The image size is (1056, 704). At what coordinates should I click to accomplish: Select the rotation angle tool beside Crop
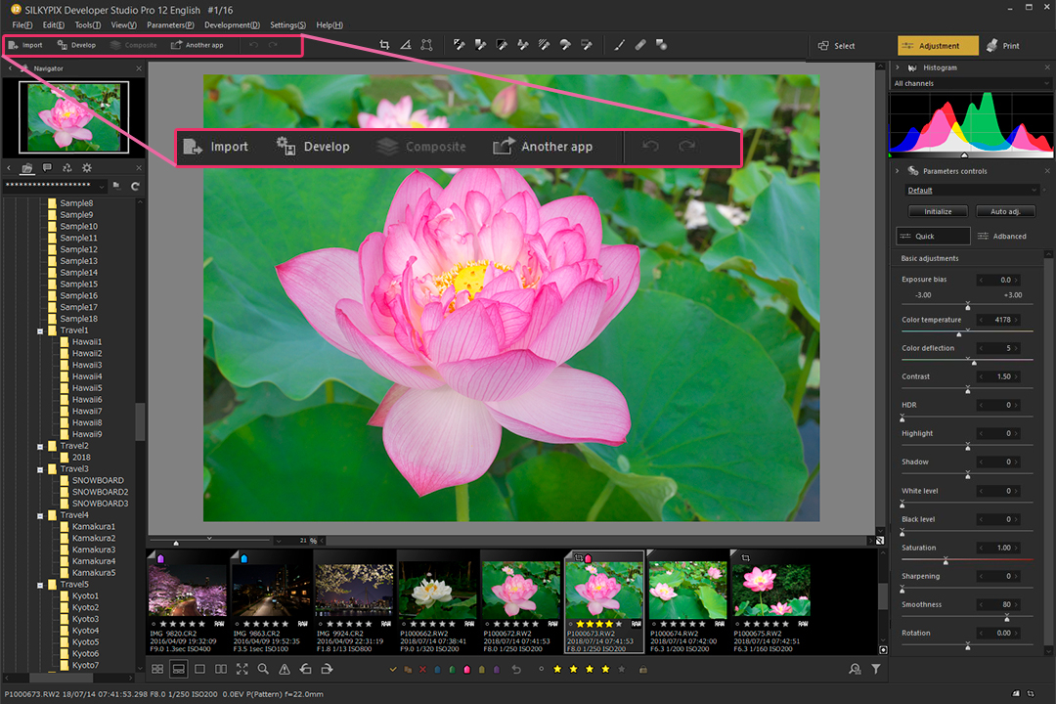[406, 45]
